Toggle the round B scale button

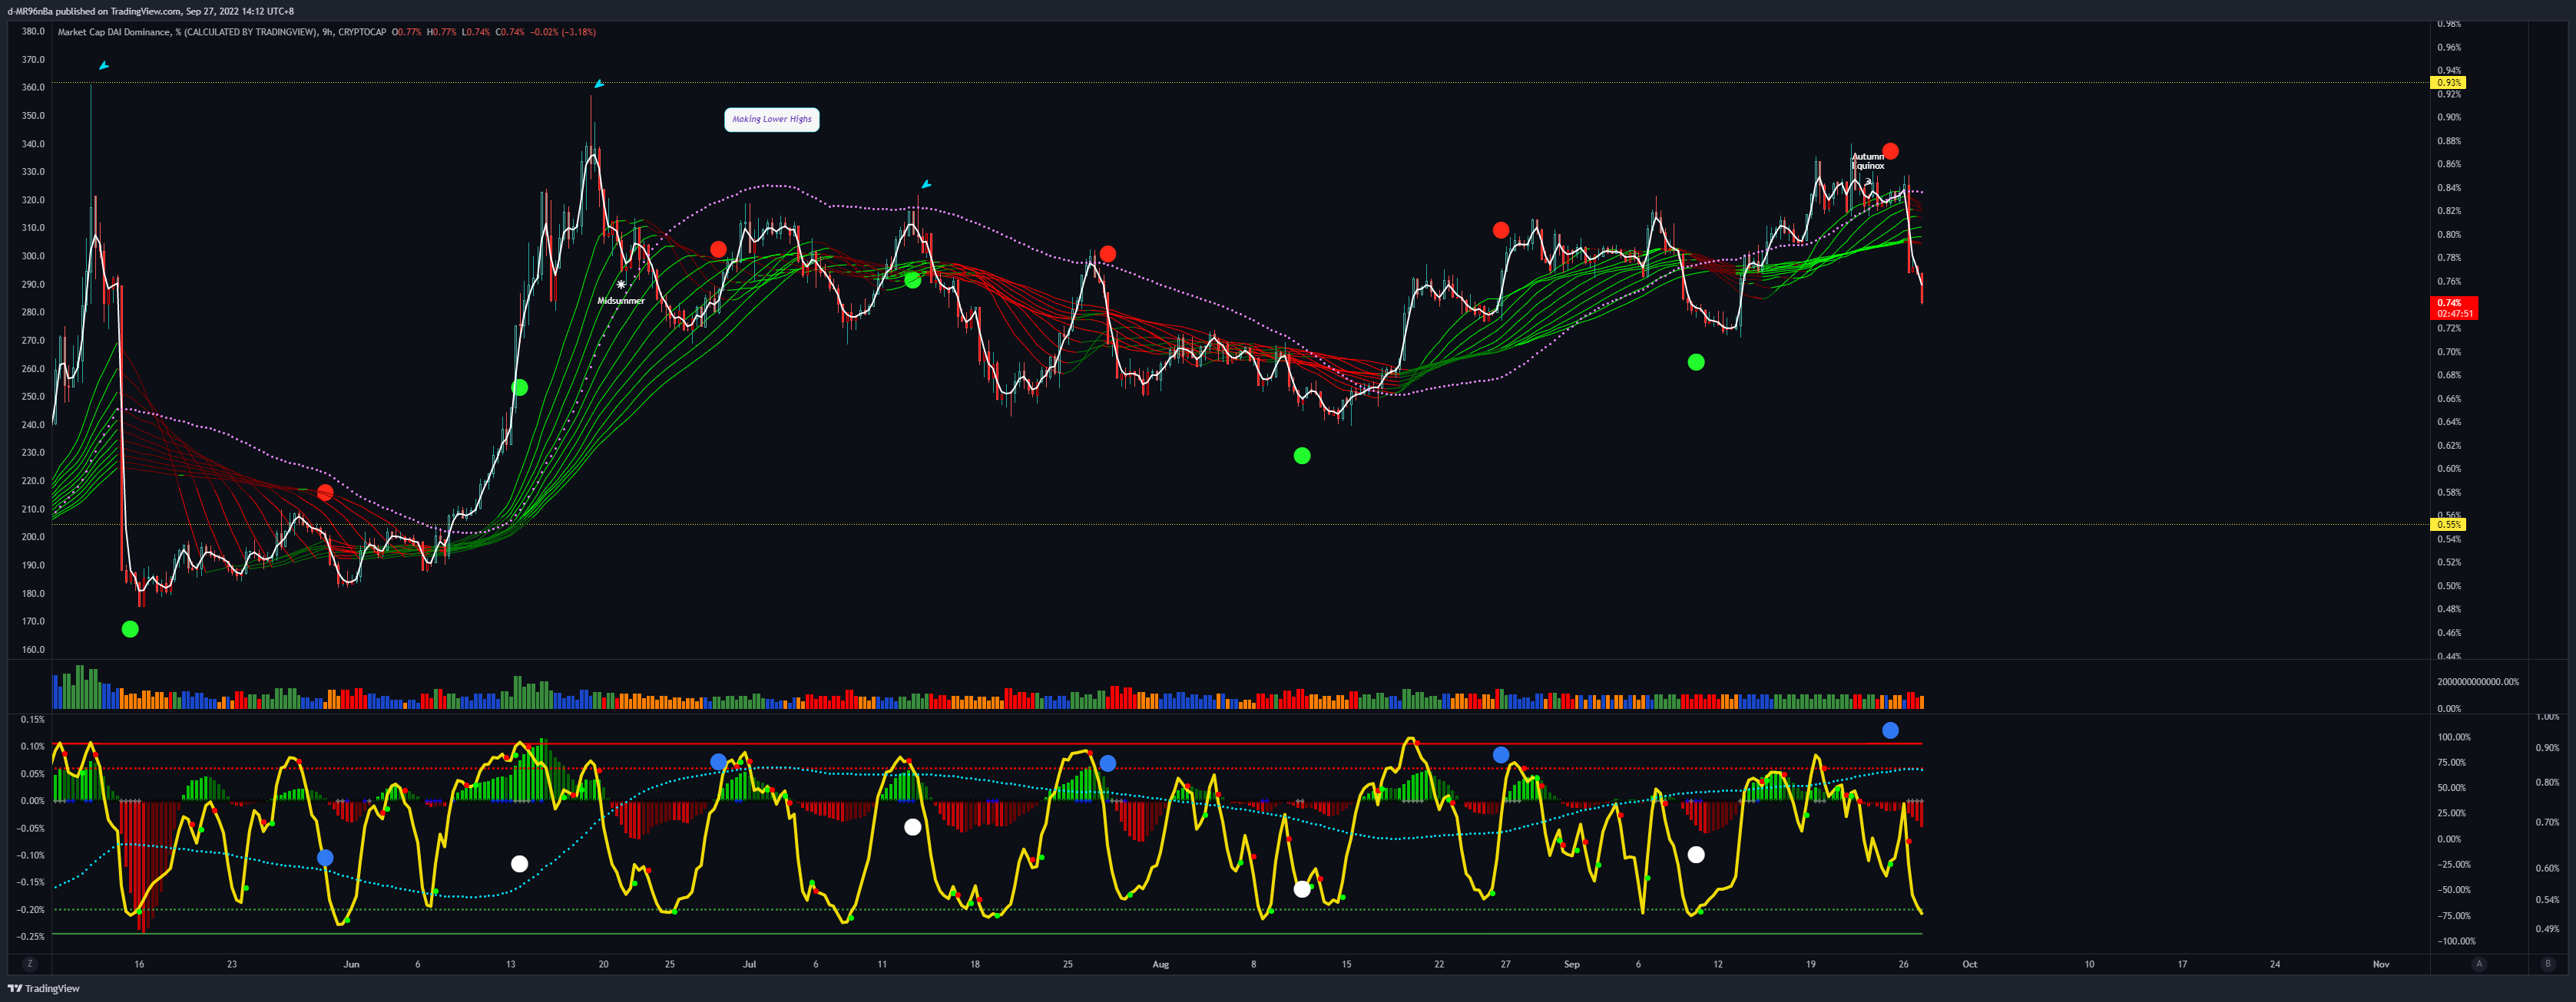tap(2547, 964)
